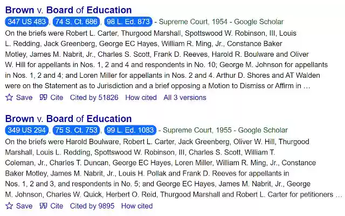The width and height of the screenshot is (345, 216).
Task: Open the 1955 Brown v. Board of Education case
Action: tap(68, 118)
